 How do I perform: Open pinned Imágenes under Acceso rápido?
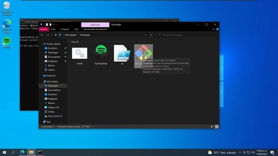53,61
